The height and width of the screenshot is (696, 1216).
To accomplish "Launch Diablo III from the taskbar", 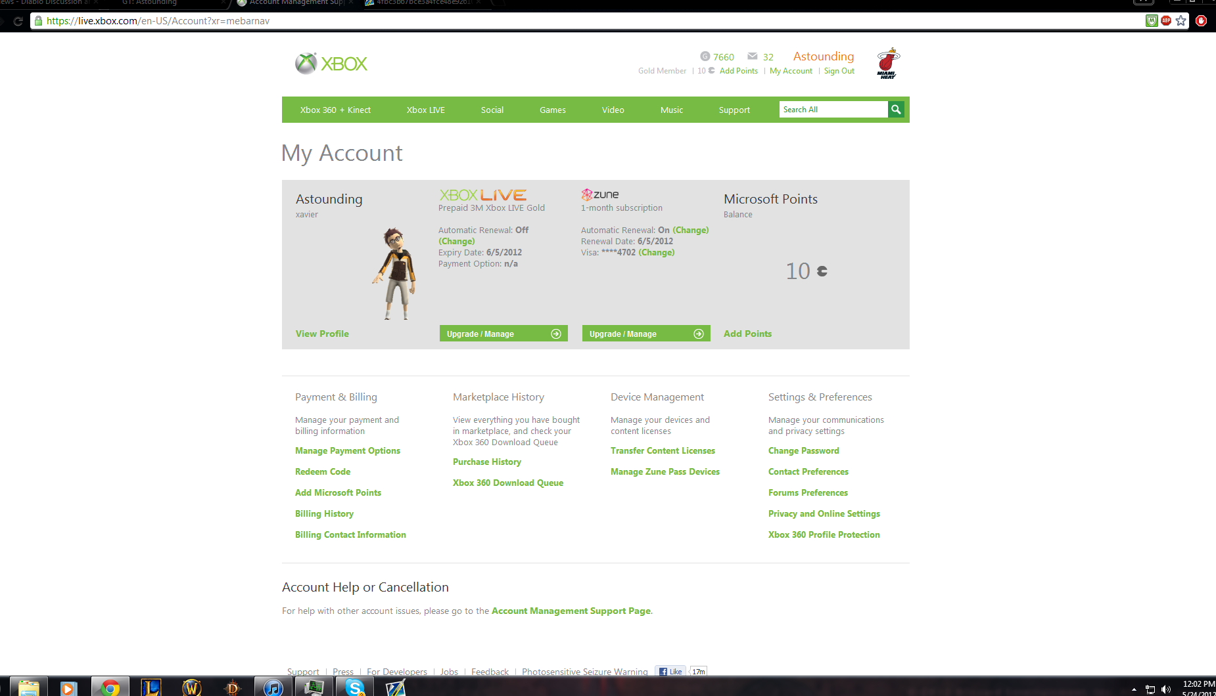I will click(x=233, y=687).
